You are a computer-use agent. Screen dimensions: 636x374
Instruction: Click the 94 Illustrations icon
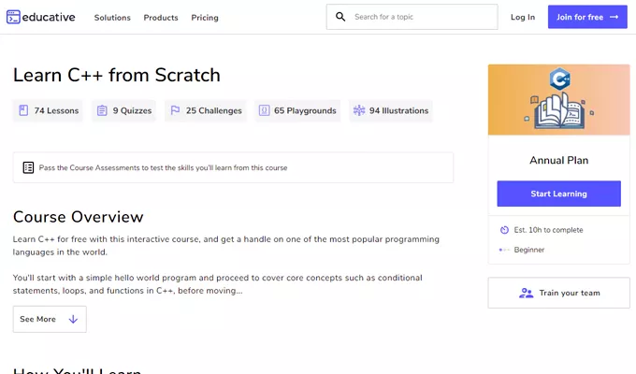coord(359,110)
